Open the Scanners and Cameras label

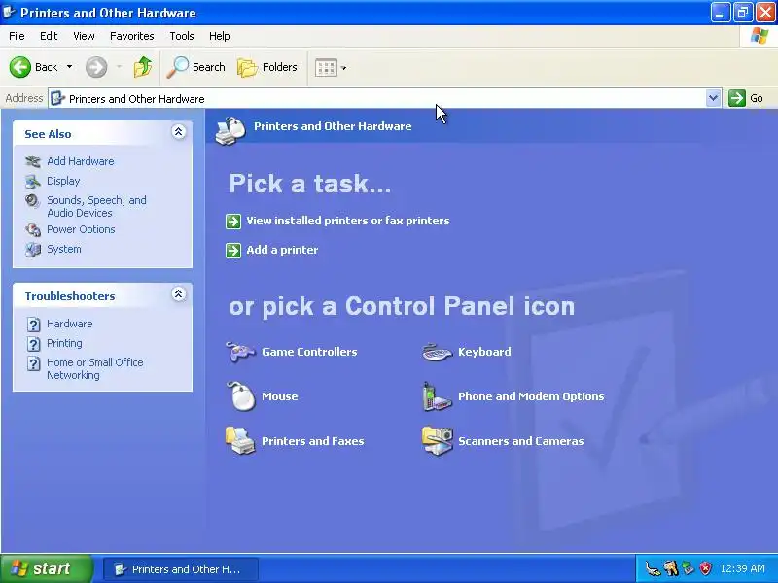coord(520,441)
